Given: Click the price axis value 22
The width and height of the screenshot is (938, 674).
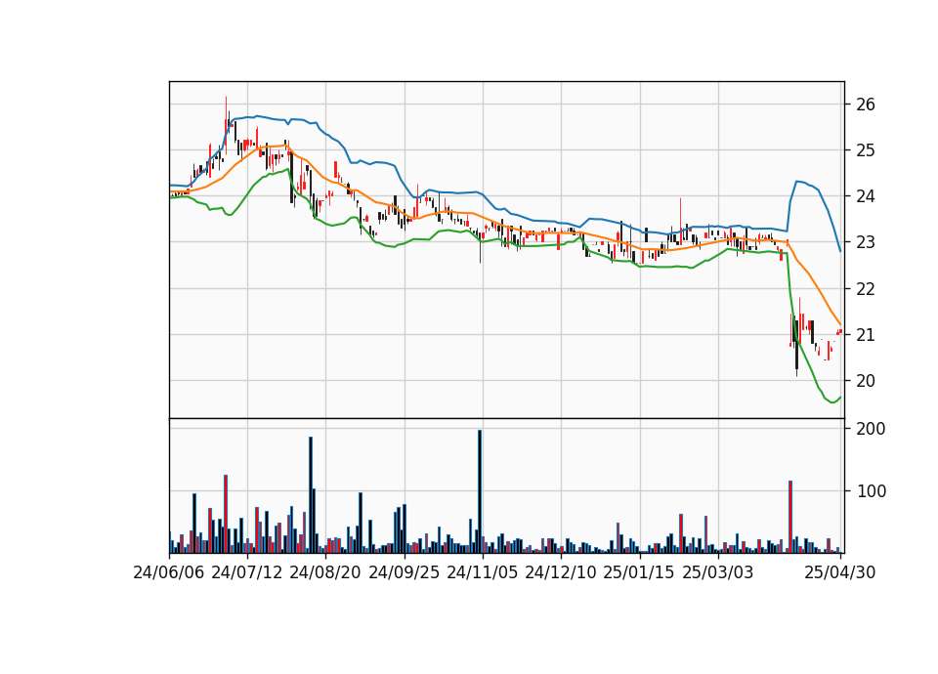Looking at the screenshot, I should pos(866,289).
